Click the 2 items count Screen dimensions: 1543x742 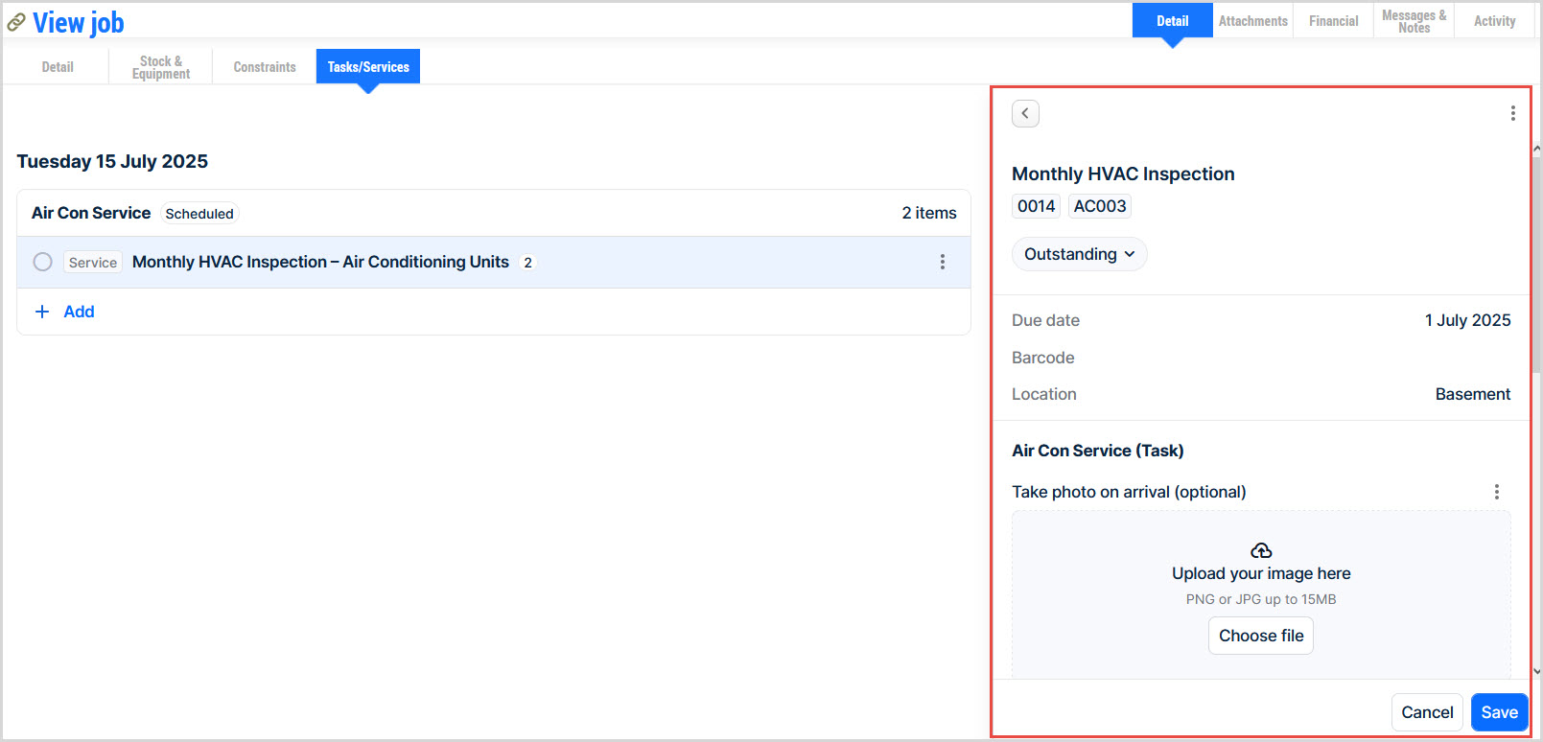[929, 213]
